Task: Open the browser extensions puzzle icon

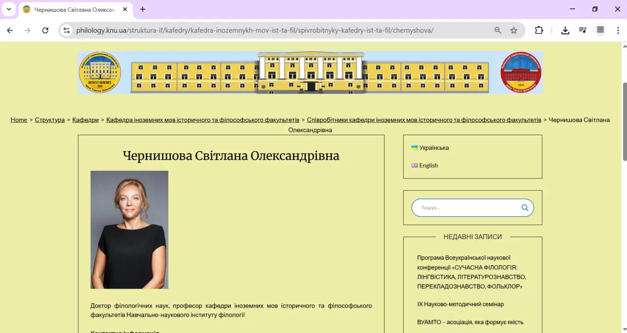Action: tap(539, 30)
